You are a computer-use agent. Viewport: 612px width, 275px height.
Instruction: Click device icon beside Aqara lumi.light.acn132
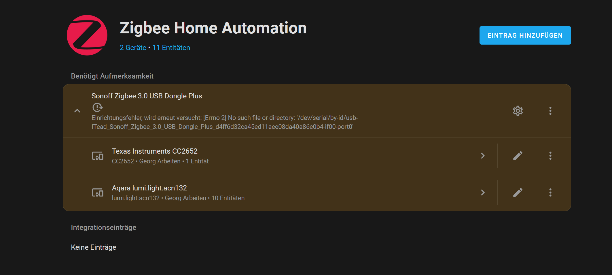98,192
